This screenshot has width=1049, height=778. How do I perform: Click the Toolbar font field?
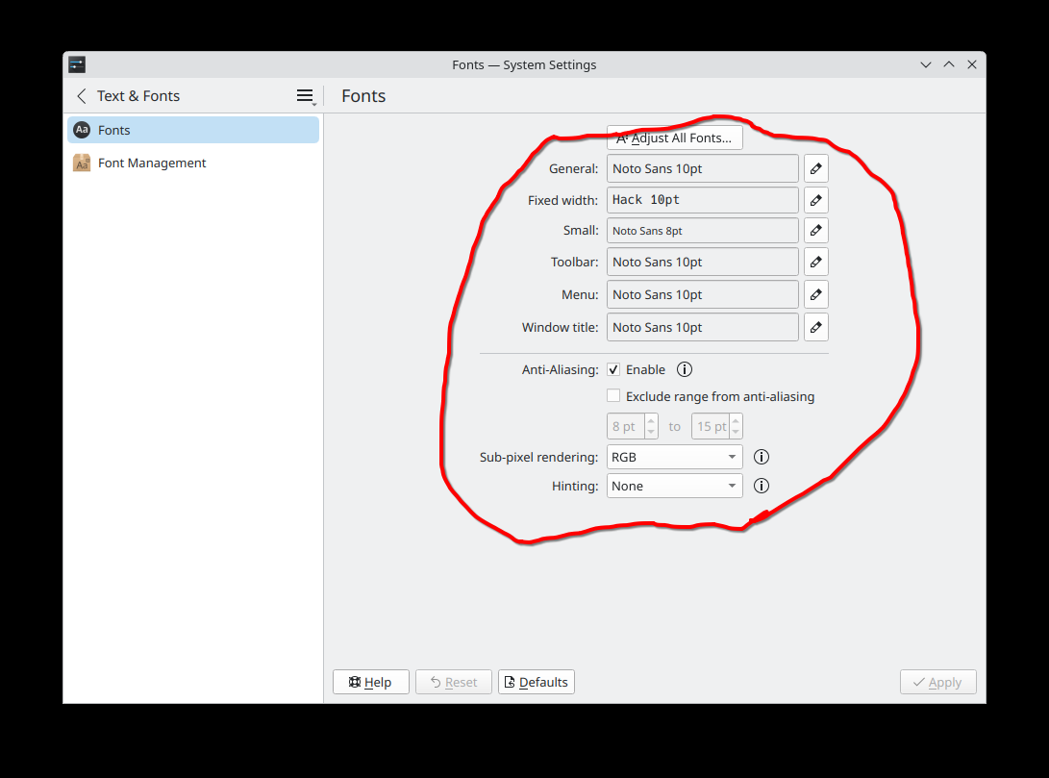(x=703, y=262)
